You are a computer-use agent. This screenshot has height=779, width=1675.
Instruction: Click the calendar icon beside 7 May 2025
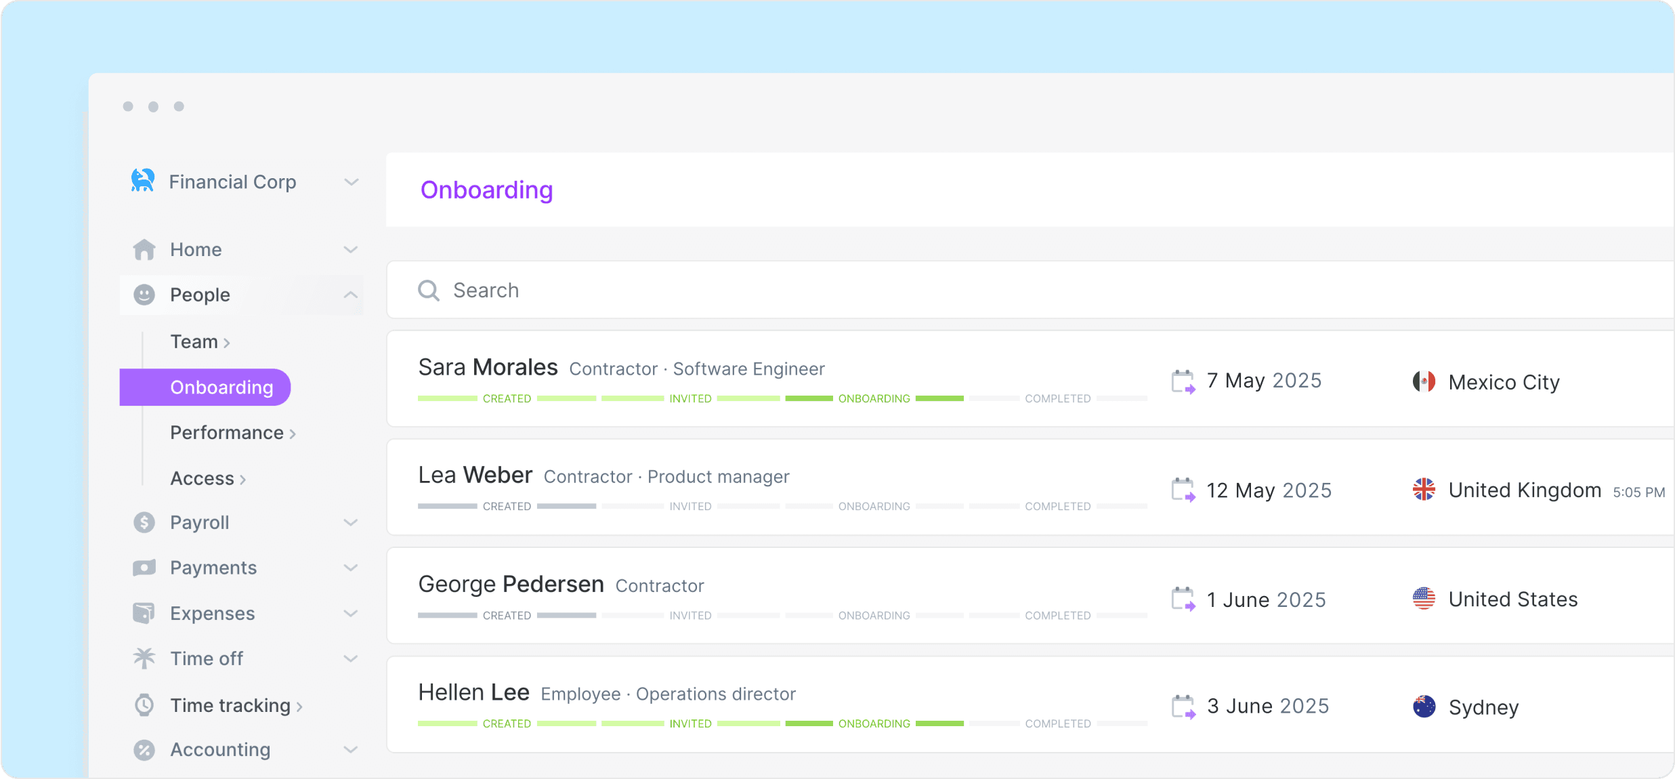[1183, 381]
